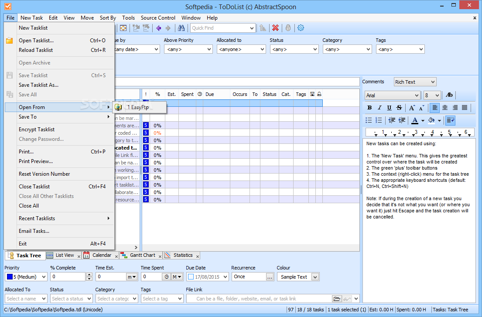Click the Sample Text colour picker

pyautogui.click(x=298, y=277)
